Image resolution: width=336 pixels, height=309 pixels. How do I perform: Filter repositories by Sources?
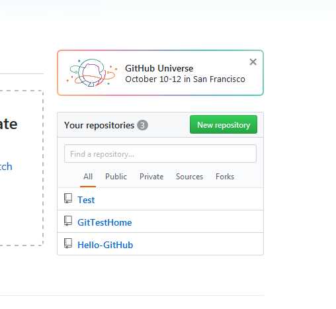pyautogui.click(x=189, y=177)
